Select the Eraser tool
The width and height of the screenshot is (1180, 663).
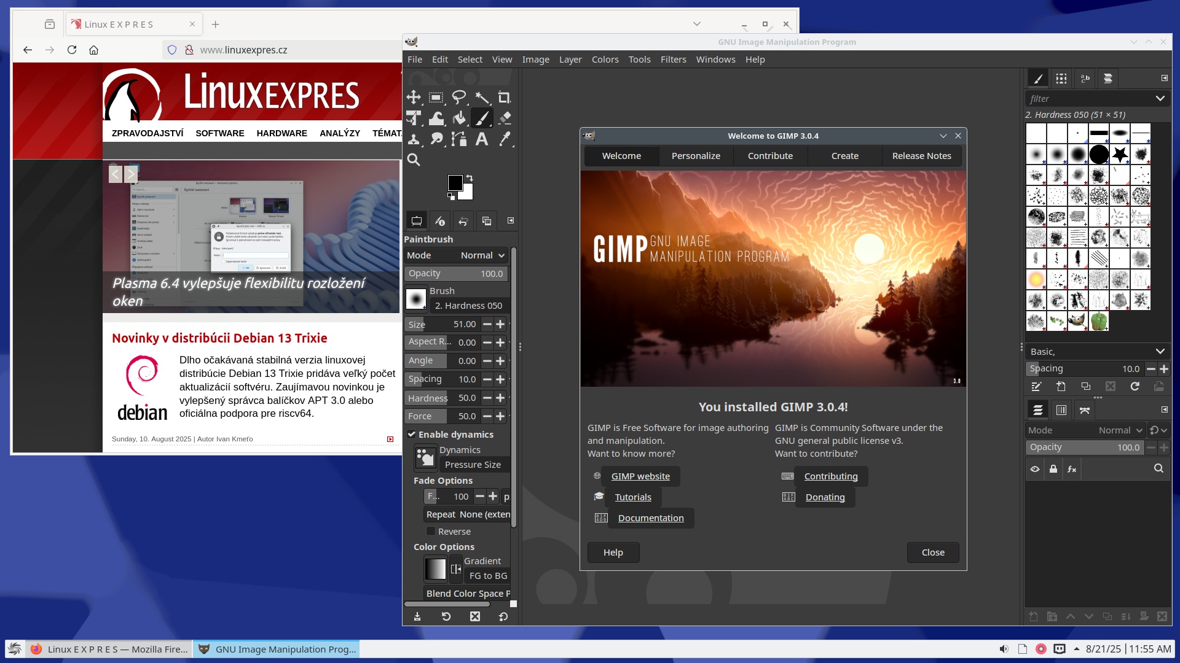click(x=505, y=118)
